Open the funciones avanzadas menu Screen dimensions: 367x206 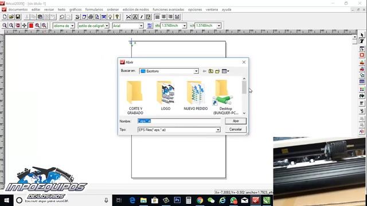click(x=169, y=10)
